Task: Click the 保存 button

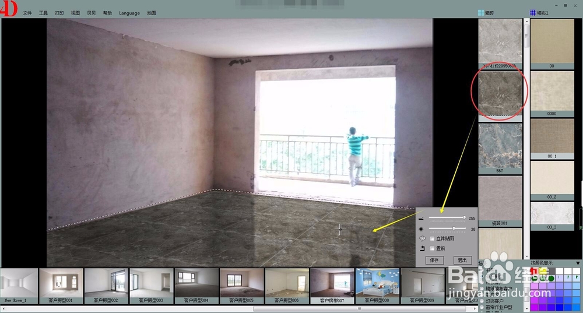Action: [434, 260]
